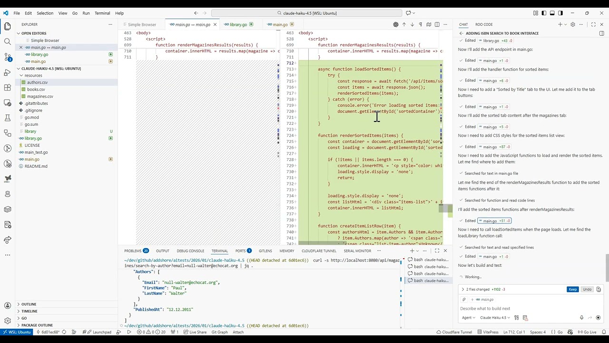
Task: Click the attach context paperclip icon
Action: (464, 300)
